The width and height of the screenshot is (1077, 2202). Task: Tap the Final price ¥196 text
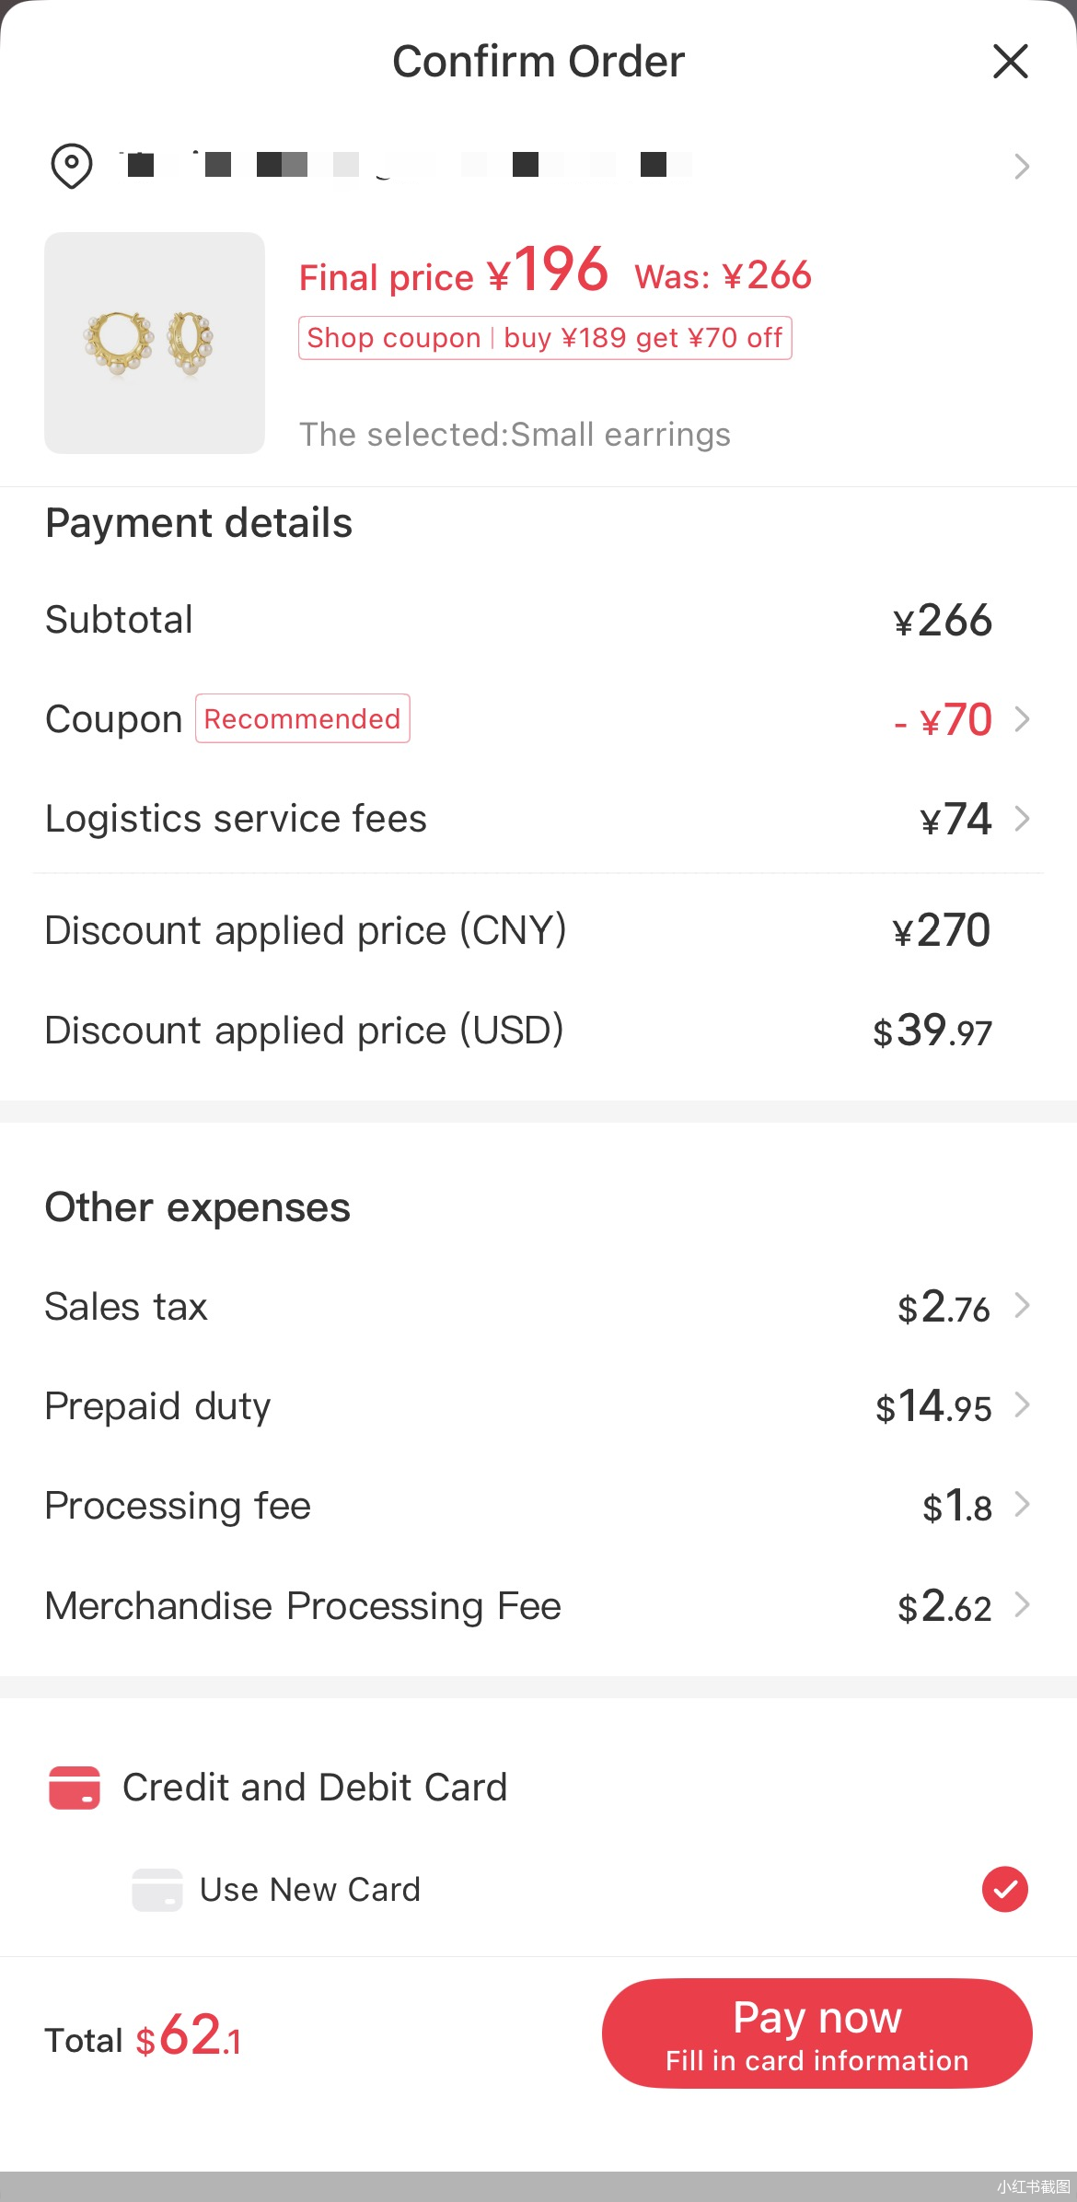(453, 273)
